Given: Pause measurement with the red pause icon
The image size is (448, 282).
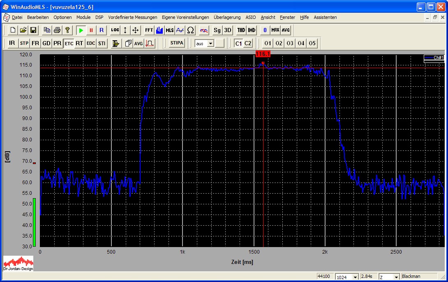Looking at the screenshot, I should (91, 30).
